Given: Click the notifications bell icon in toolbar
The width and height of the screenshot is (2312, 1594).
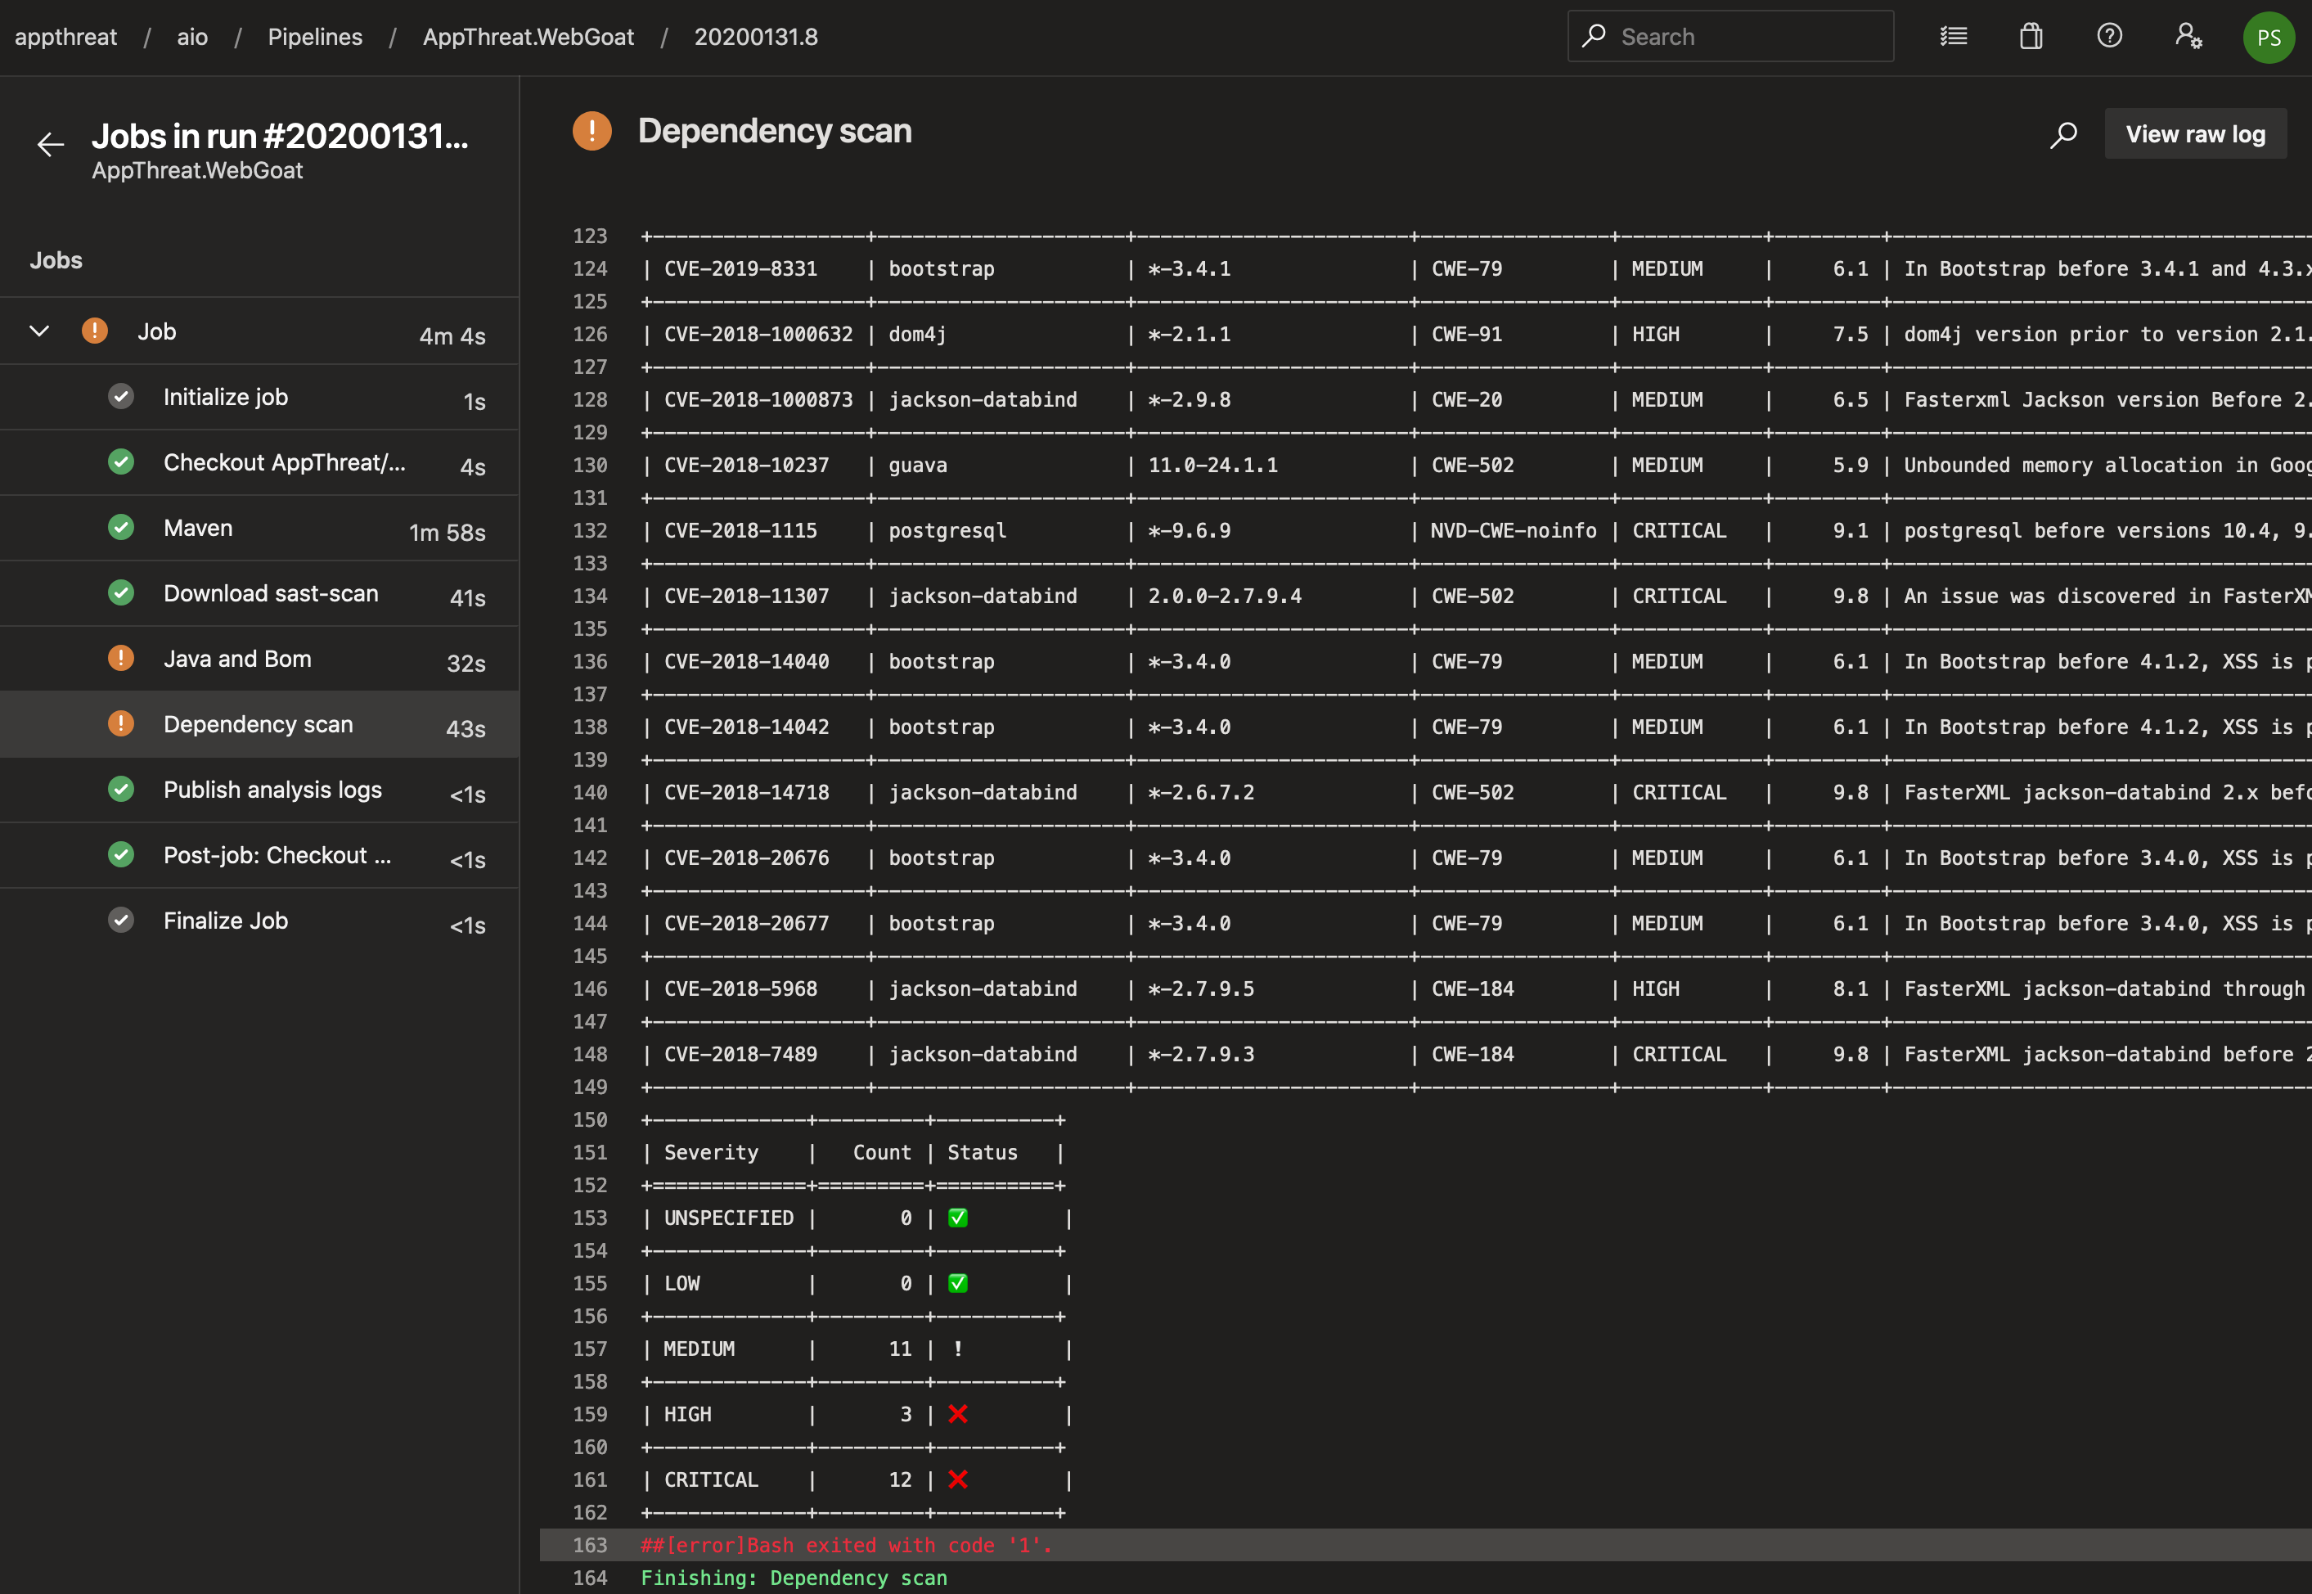Looking at the screenshot, I should pyautogui.click(x=2031, y=37).
